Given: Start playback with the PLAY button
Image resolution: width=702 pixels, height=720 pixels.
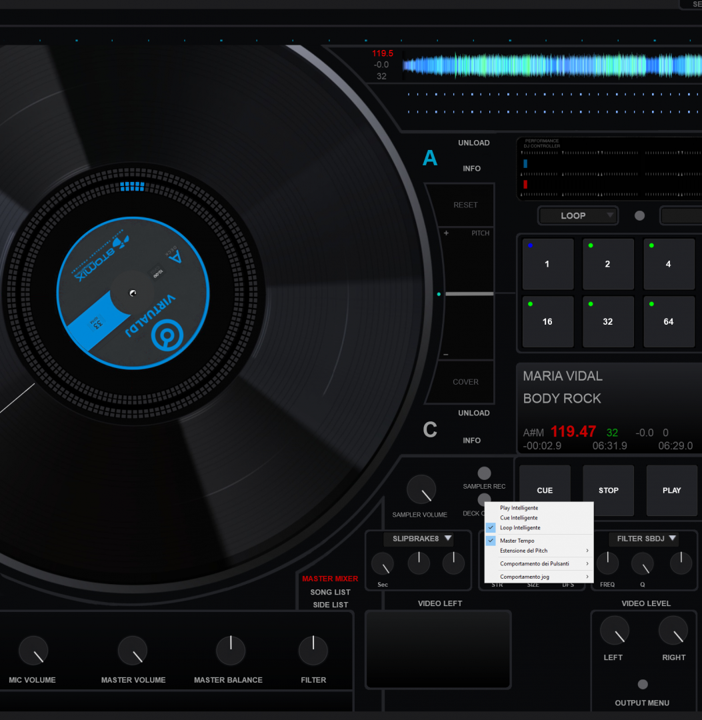Looking at the screenshot, I should (672, 490).
